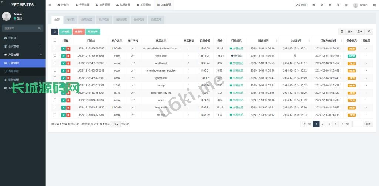This screenshot has height=186, width=379.
Task: Tick the select-all checkbox in table header
Action: tap(55, 41)
